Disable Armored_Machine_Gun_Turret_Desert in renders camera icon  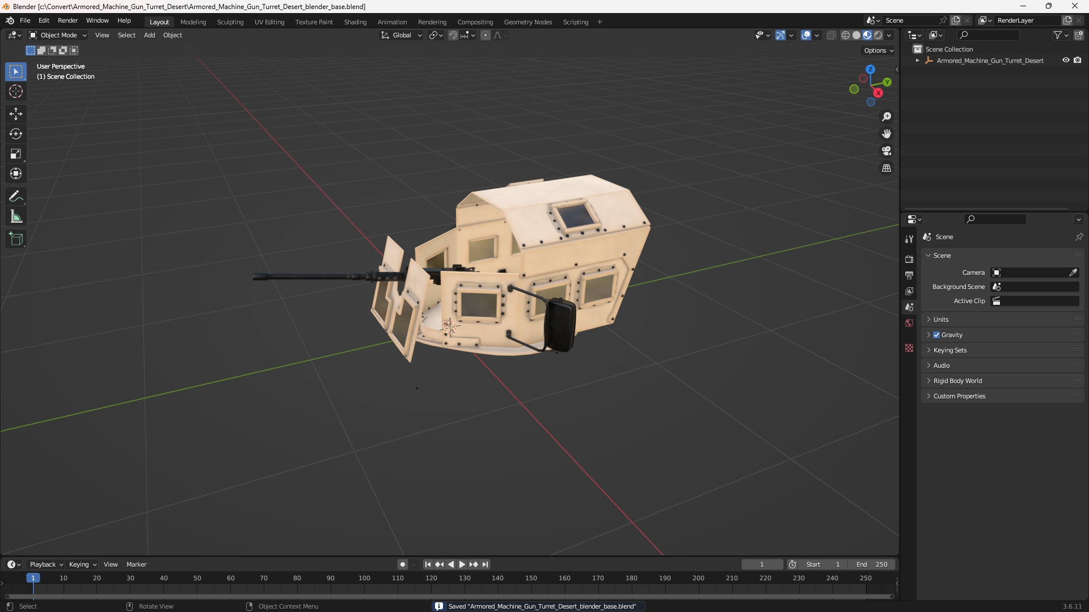[x=1078, y=60]
